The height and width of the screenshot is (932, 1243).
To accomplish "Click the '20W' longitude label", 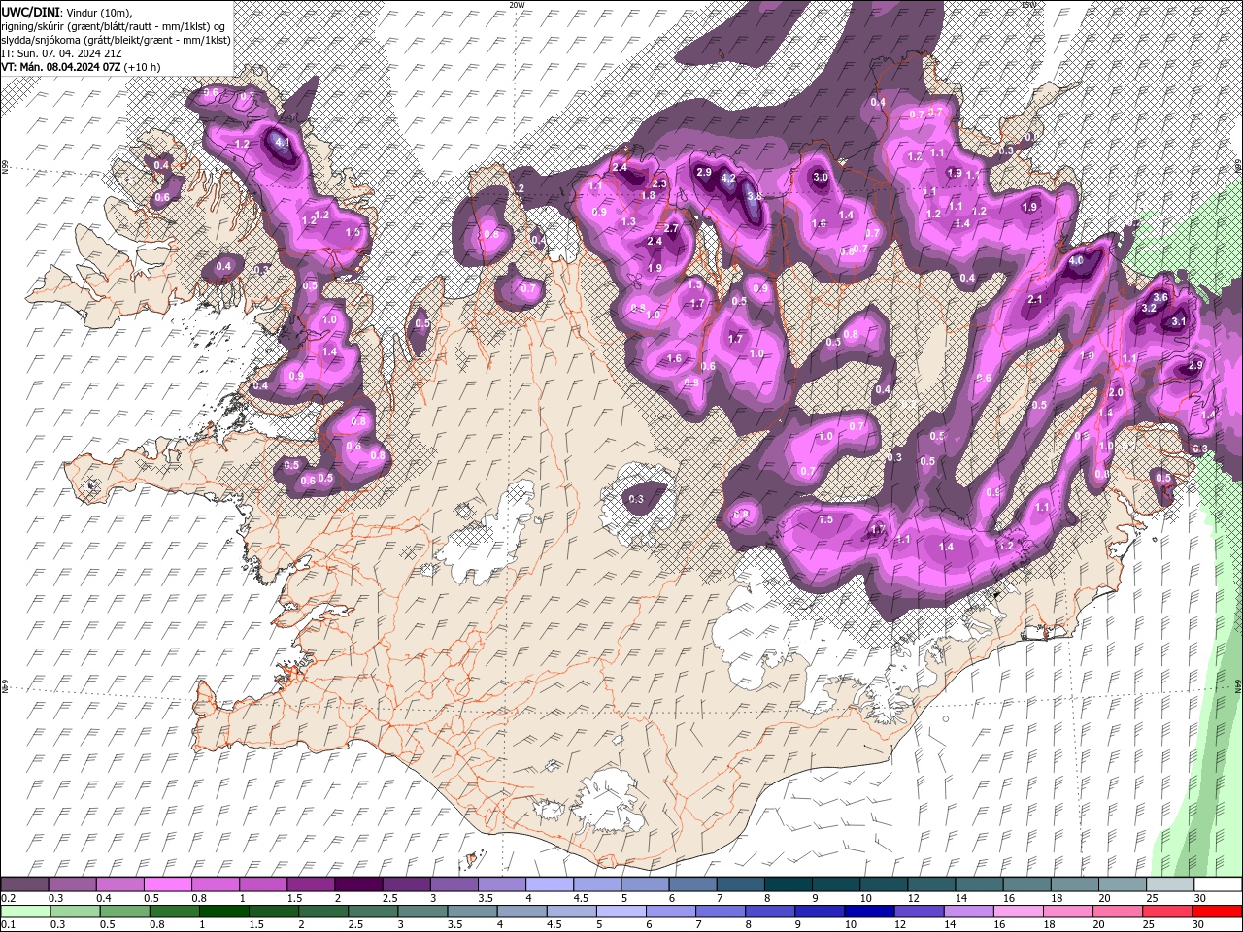I will point(516,5).
